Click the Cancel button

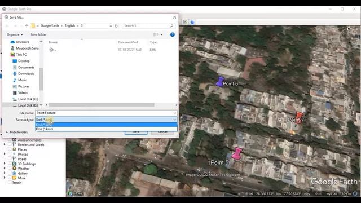click(x=162, y=131)
